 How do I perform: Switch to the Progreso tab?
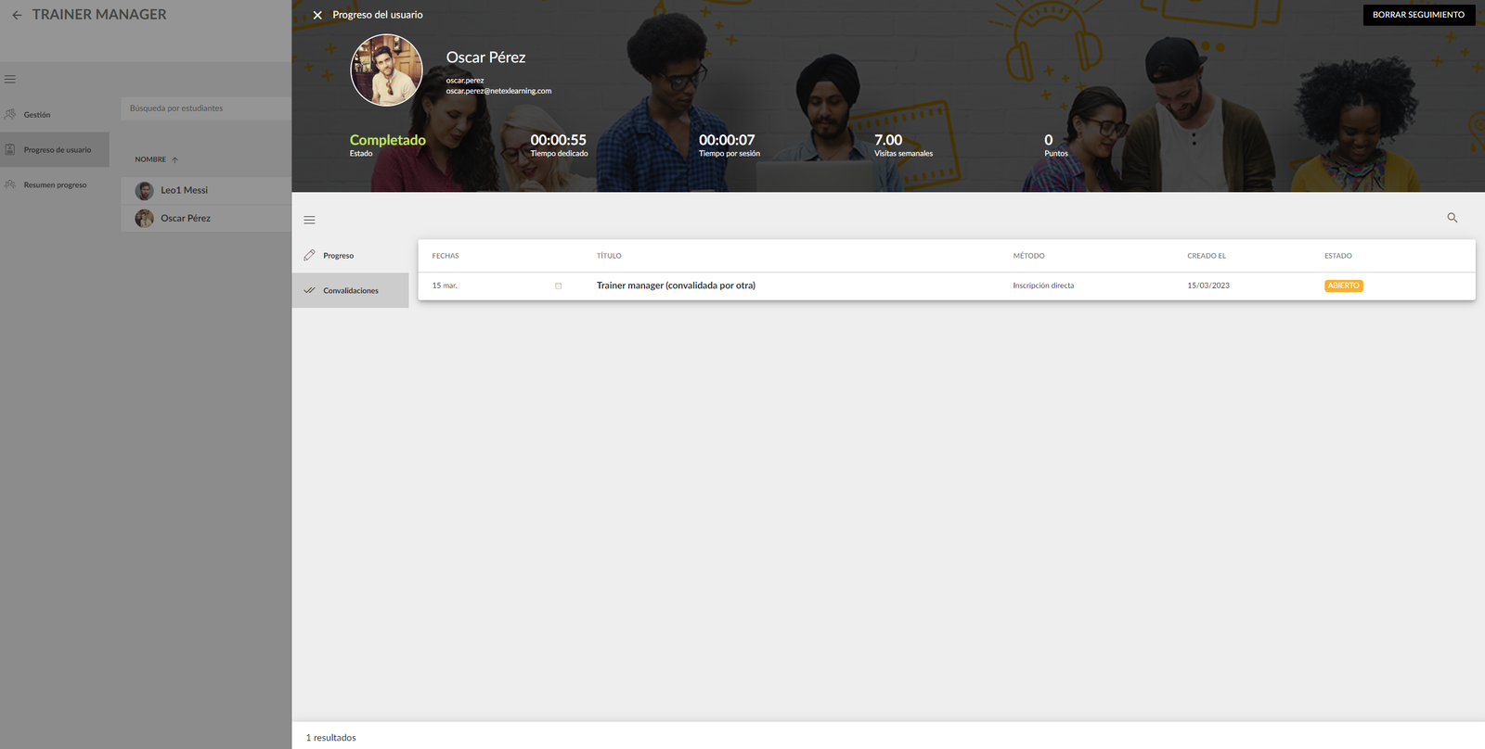pos(350,256)
